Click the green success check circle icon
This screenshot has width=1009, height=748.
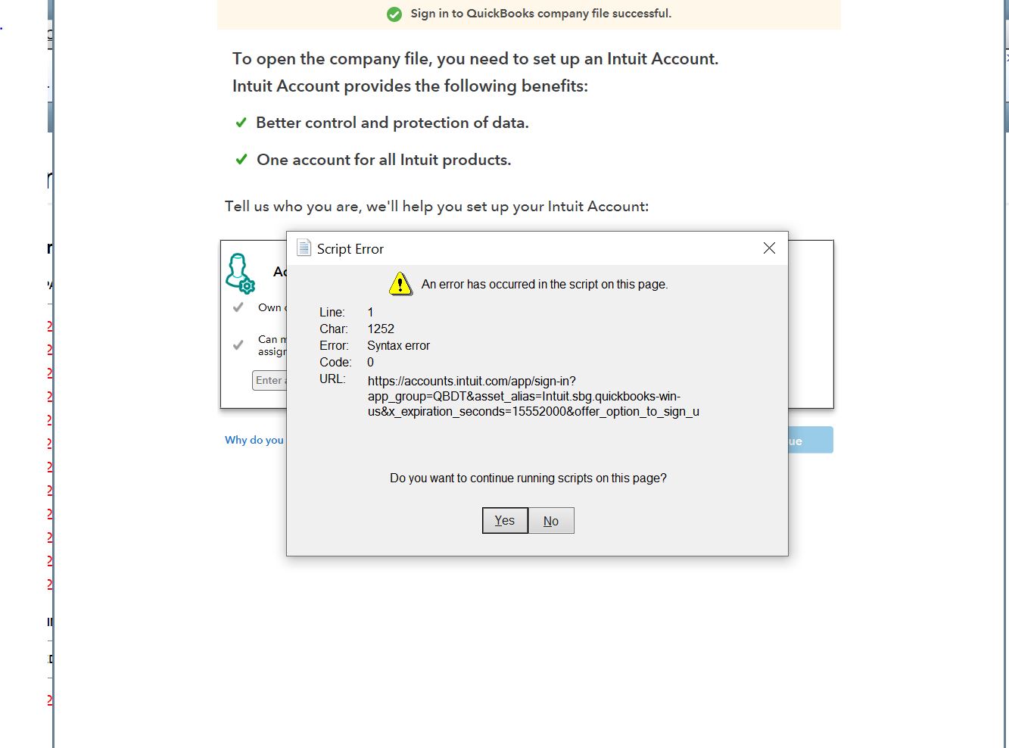[x=394, y=14]
